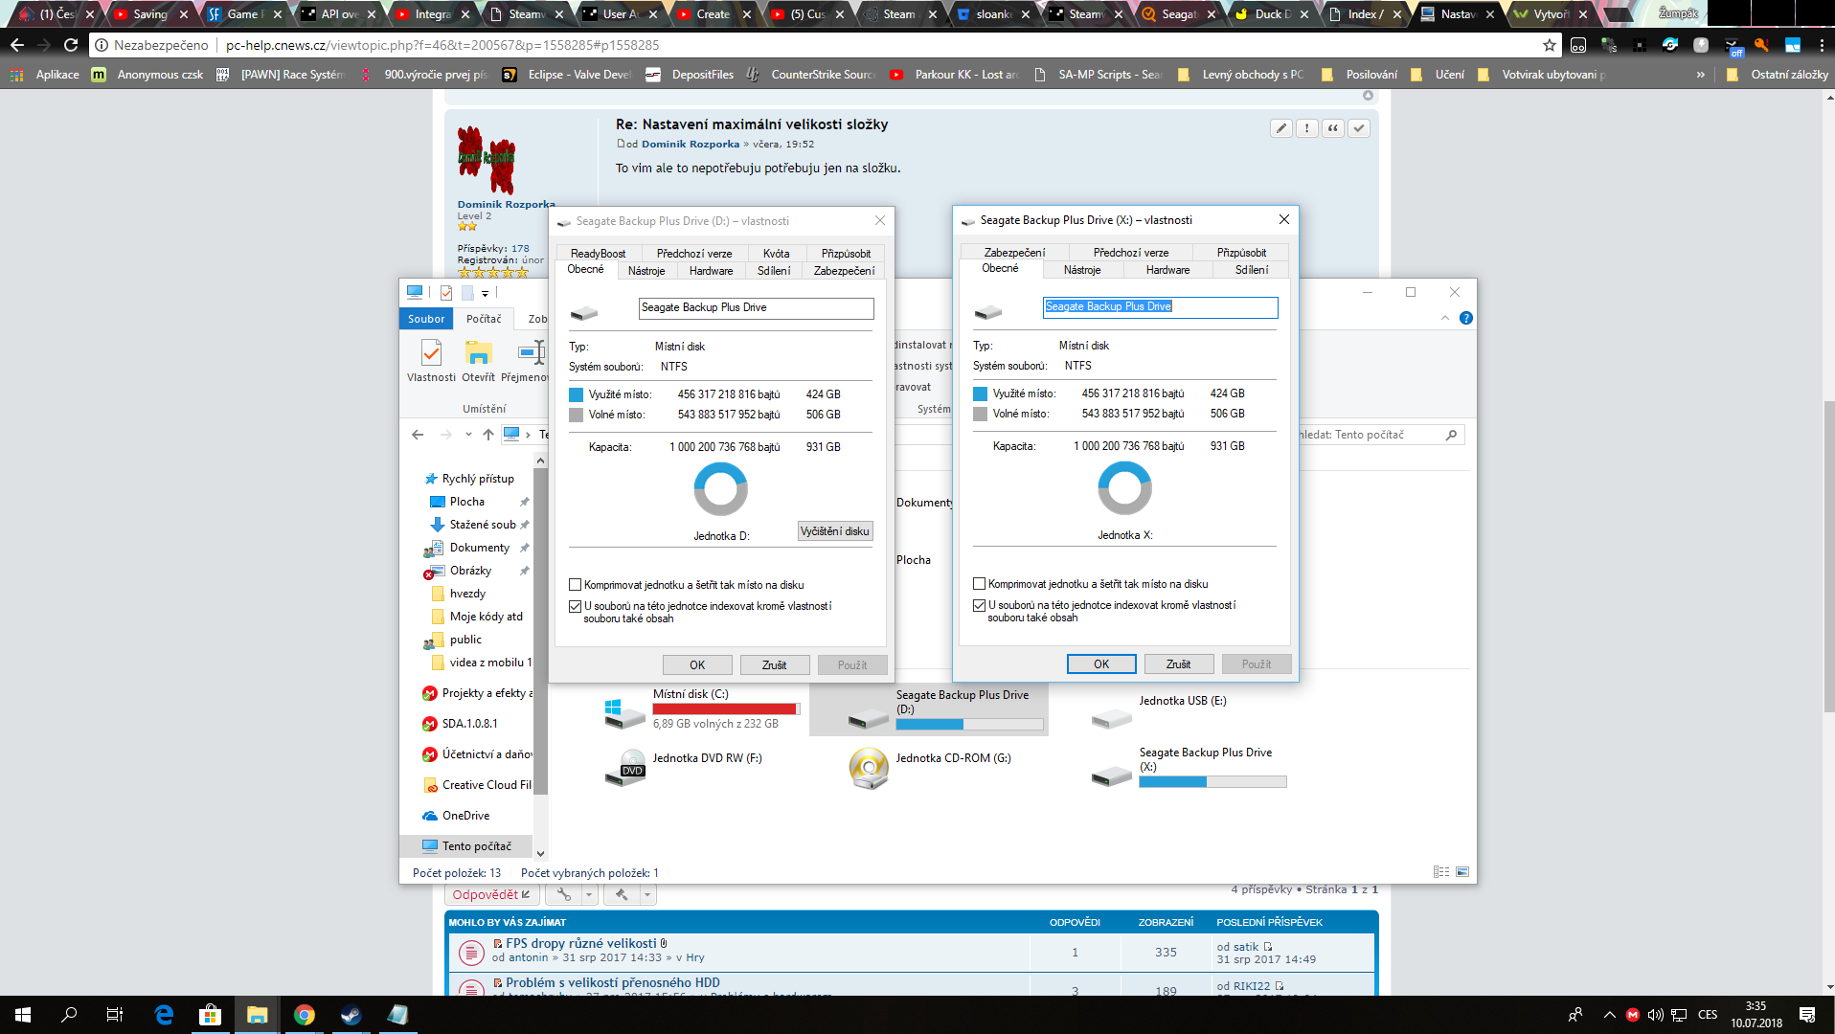Viewport: 1835px width, 1034px height.
Task: Select OneDrive in navigation pane
Action: point(465,816)
